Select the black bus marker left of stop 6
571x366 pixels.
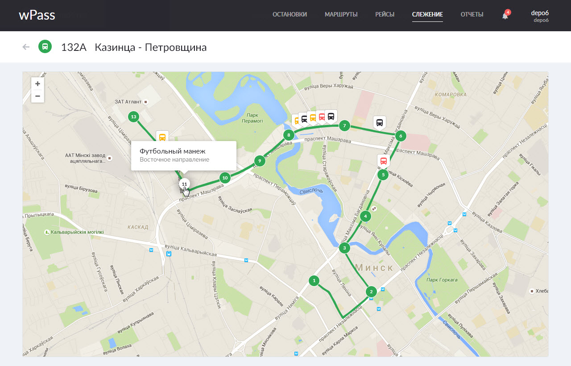click(379, 122)
